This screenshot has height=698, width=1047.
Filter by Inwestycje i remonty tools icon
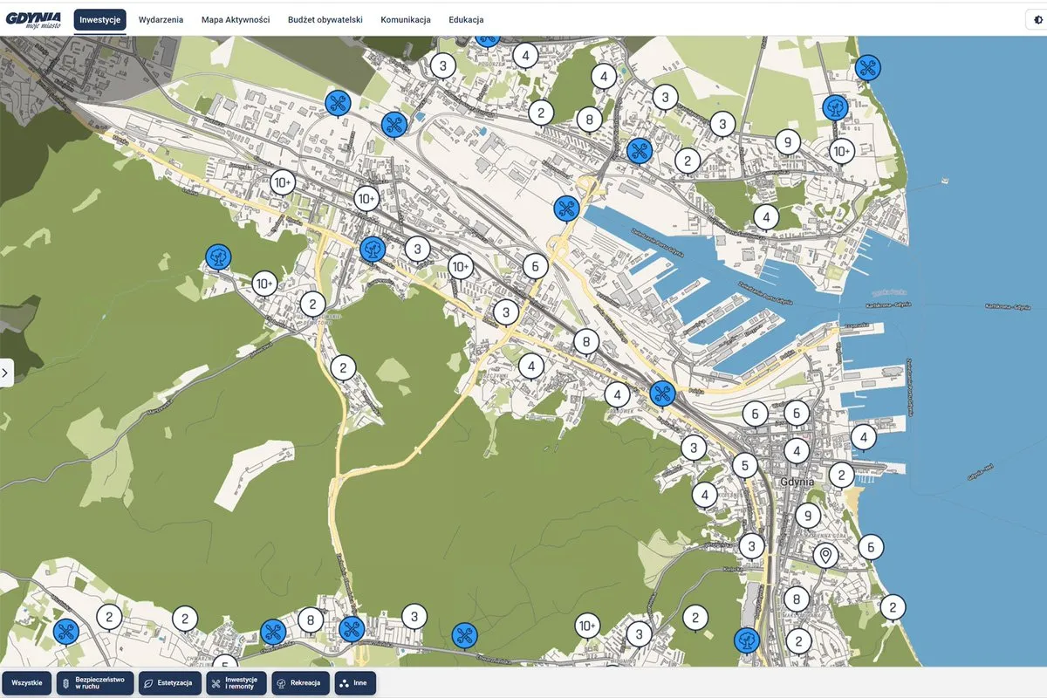point(236,682)
